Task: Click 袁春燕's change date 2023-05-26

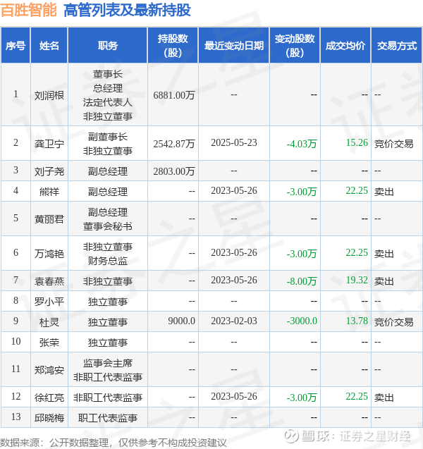Action: point(234,280)
